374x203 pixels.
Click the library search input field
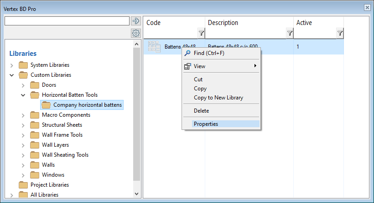click(67, 21)
